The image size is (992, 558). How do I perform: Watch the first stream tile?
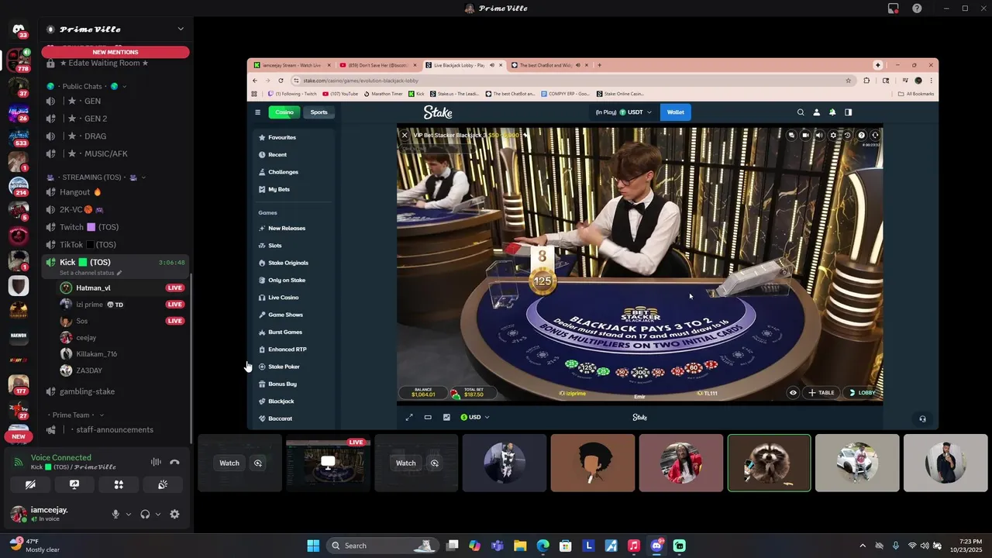tap(229, 463)
